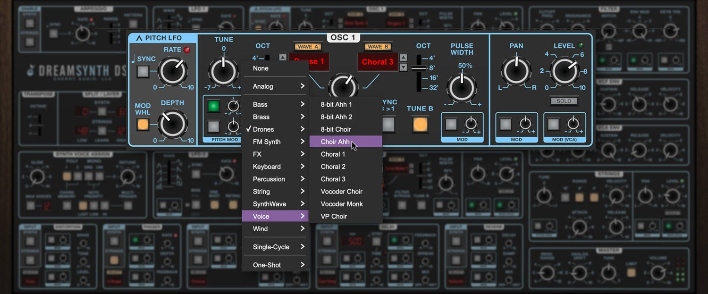
Task: Select Choir Ahh from the Voice submenu
Action: tap(336, 142)
